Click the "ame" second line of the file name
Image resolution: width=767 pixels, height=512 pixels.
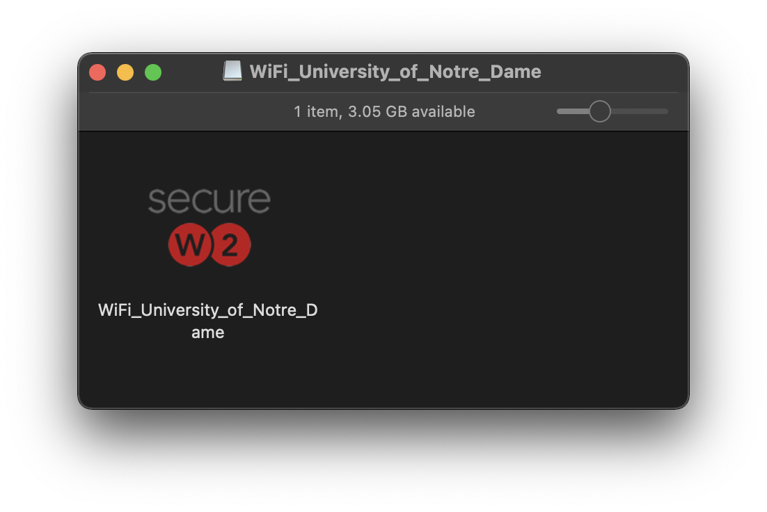tap(208, 333)
